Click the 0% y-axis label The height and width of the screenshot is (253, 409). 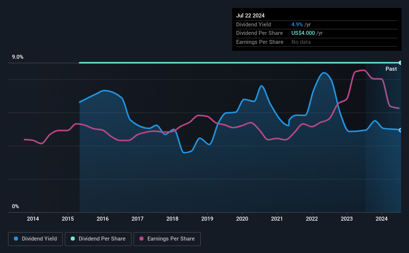coord(15,206)
